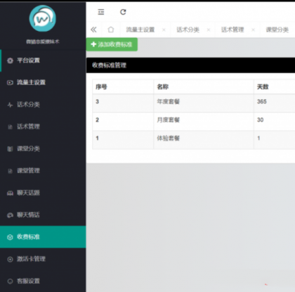Click the icon beside 课堂管理 in the sidebar
295x292 pixels.
(x=10, y=171)
